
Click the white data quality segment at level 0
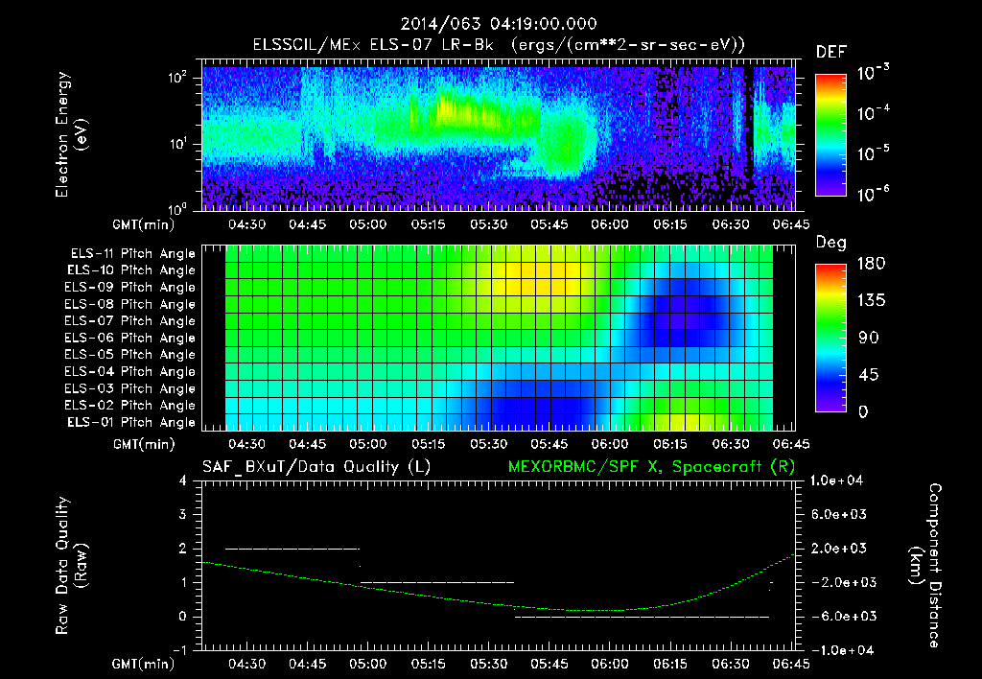pos(642,617)
